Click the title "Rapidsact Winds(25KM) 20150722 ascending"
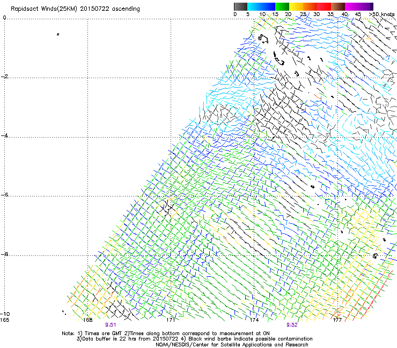Image resolution: width=397 pixels, height=348 pixels. (x=75, y=9)
